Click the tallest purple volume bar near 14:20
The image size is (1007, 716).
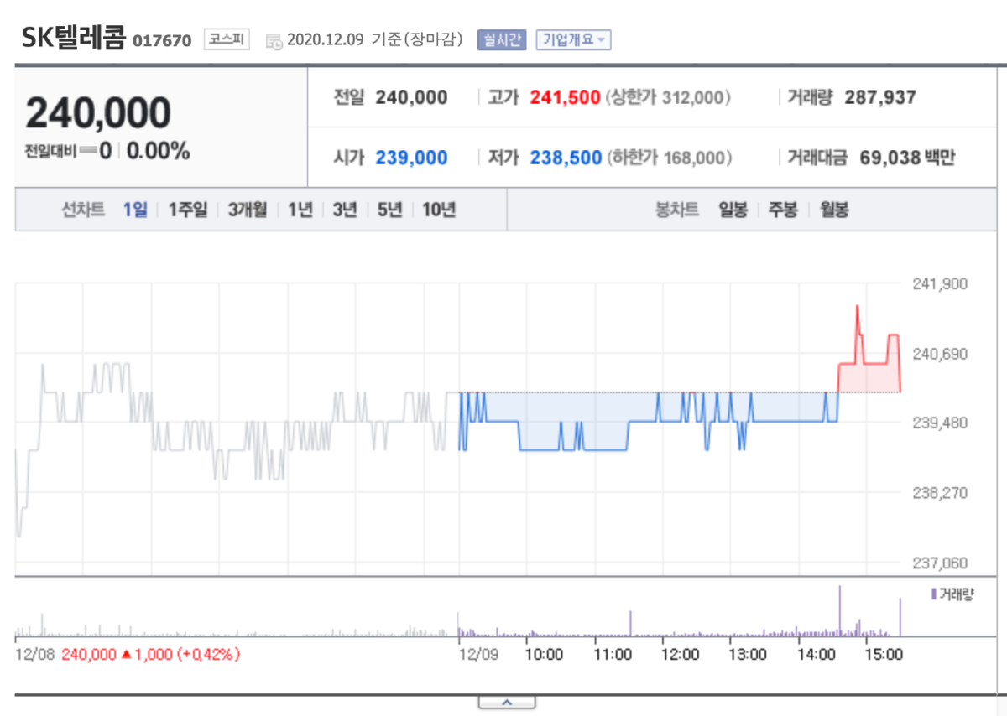pos(839,610)
